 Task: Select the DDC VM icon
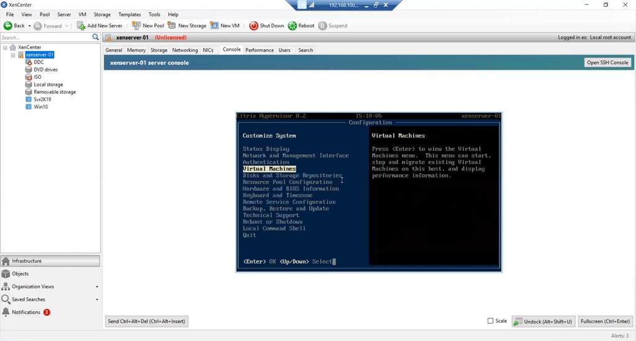[x=29, y=62]
